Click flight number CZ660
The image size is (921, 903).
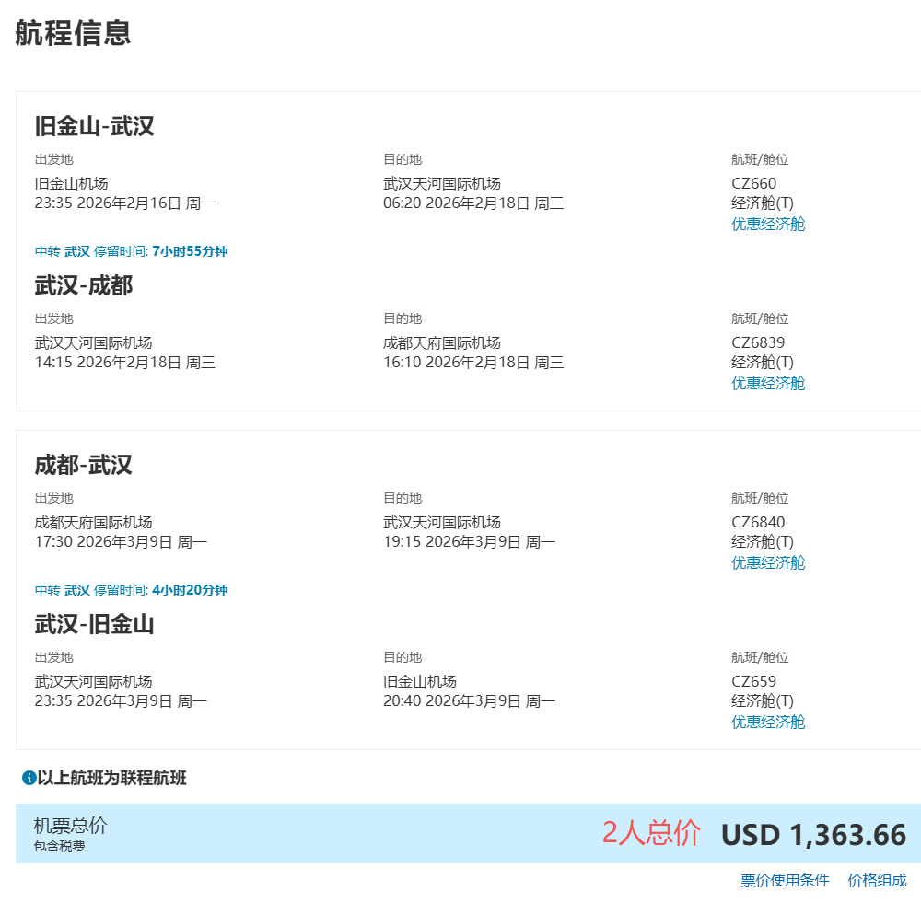pos(753,183)
